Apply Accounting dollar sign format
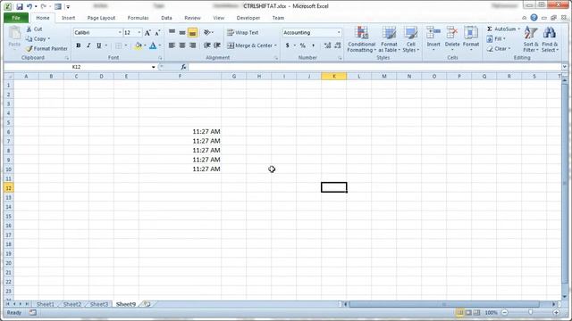This screenshot has width=572, height=321. (x=288, y=45)
